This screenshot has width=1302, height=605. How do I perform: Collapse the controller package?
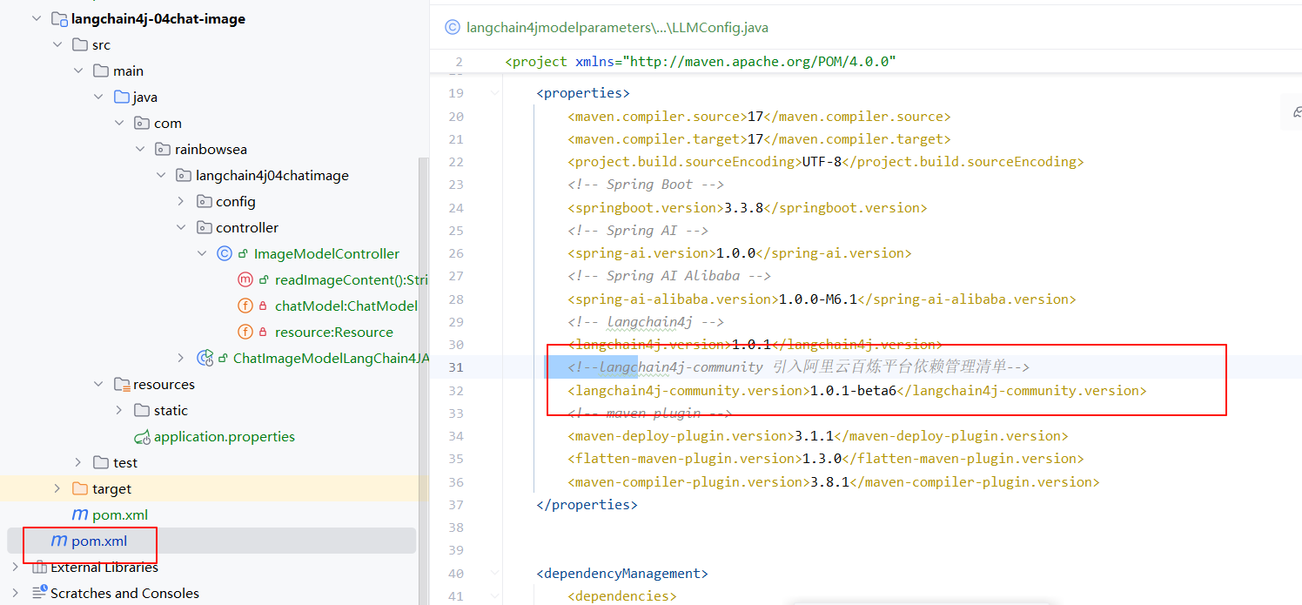click(181, 228)
